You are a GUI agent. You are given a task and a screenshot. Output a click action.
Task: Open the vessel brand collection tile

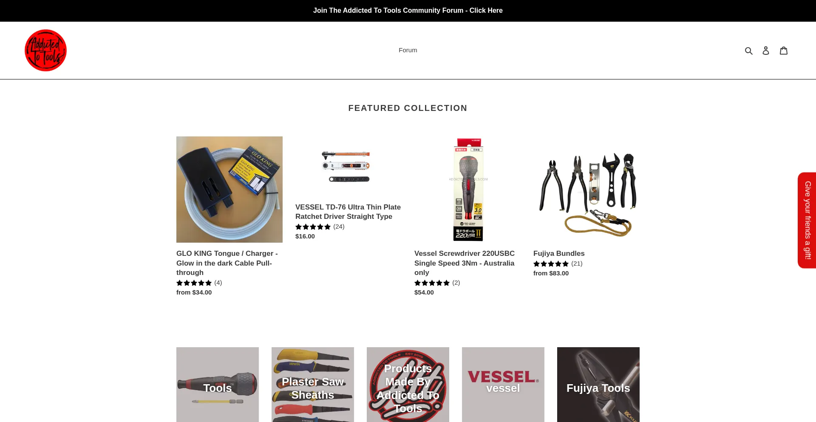point(503,385)
